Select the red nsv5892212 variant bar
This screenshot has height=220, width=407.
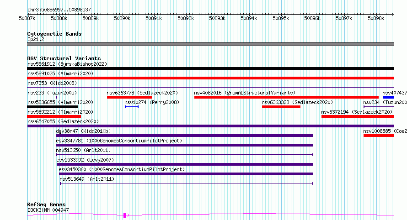point(54,116)
